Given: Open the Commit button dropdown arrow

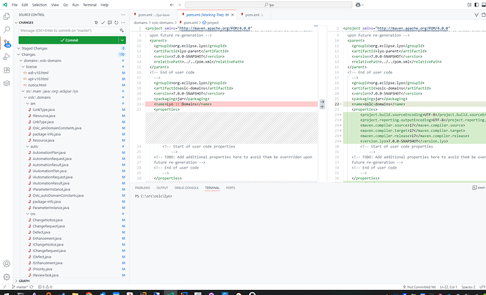Looking at the screenshot, I should click(x=123, y=40).
